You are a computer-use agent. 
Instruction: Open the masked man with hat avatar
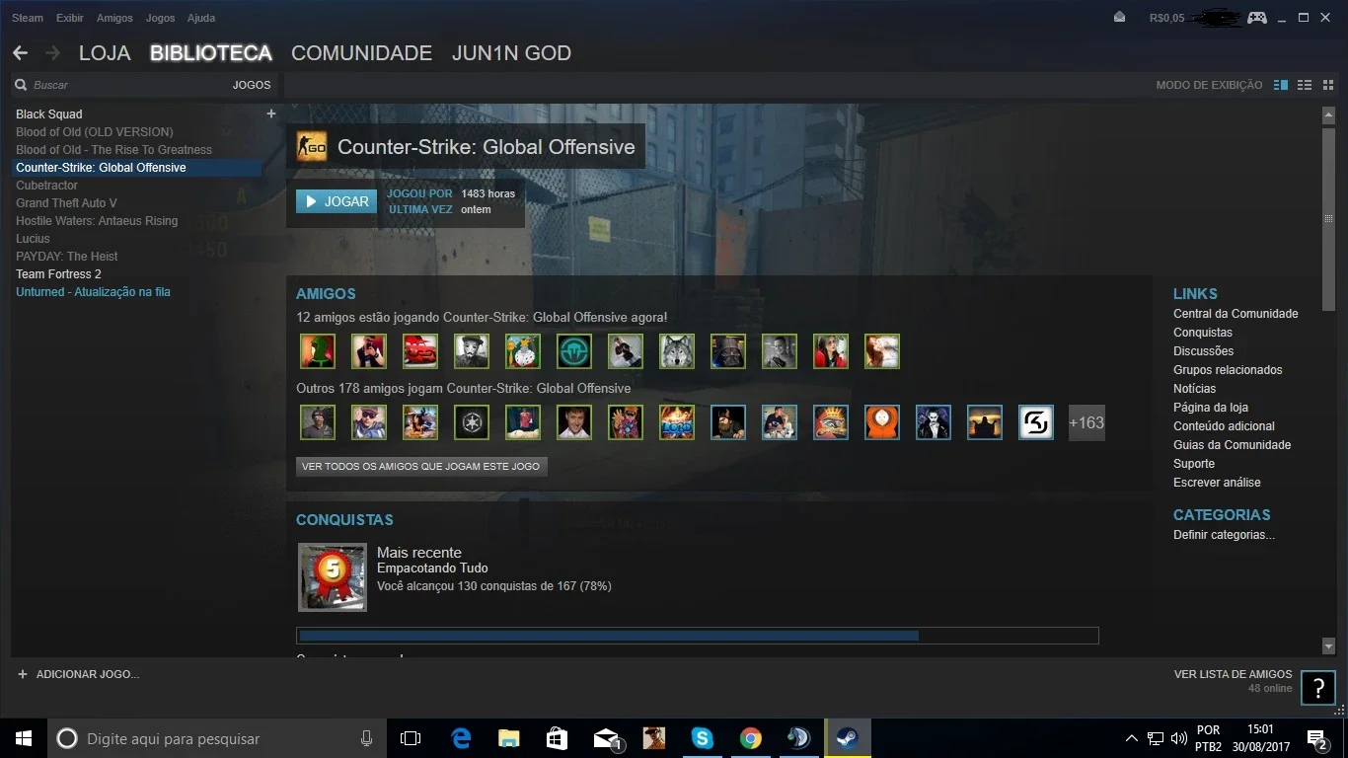[x=472, y=351]
